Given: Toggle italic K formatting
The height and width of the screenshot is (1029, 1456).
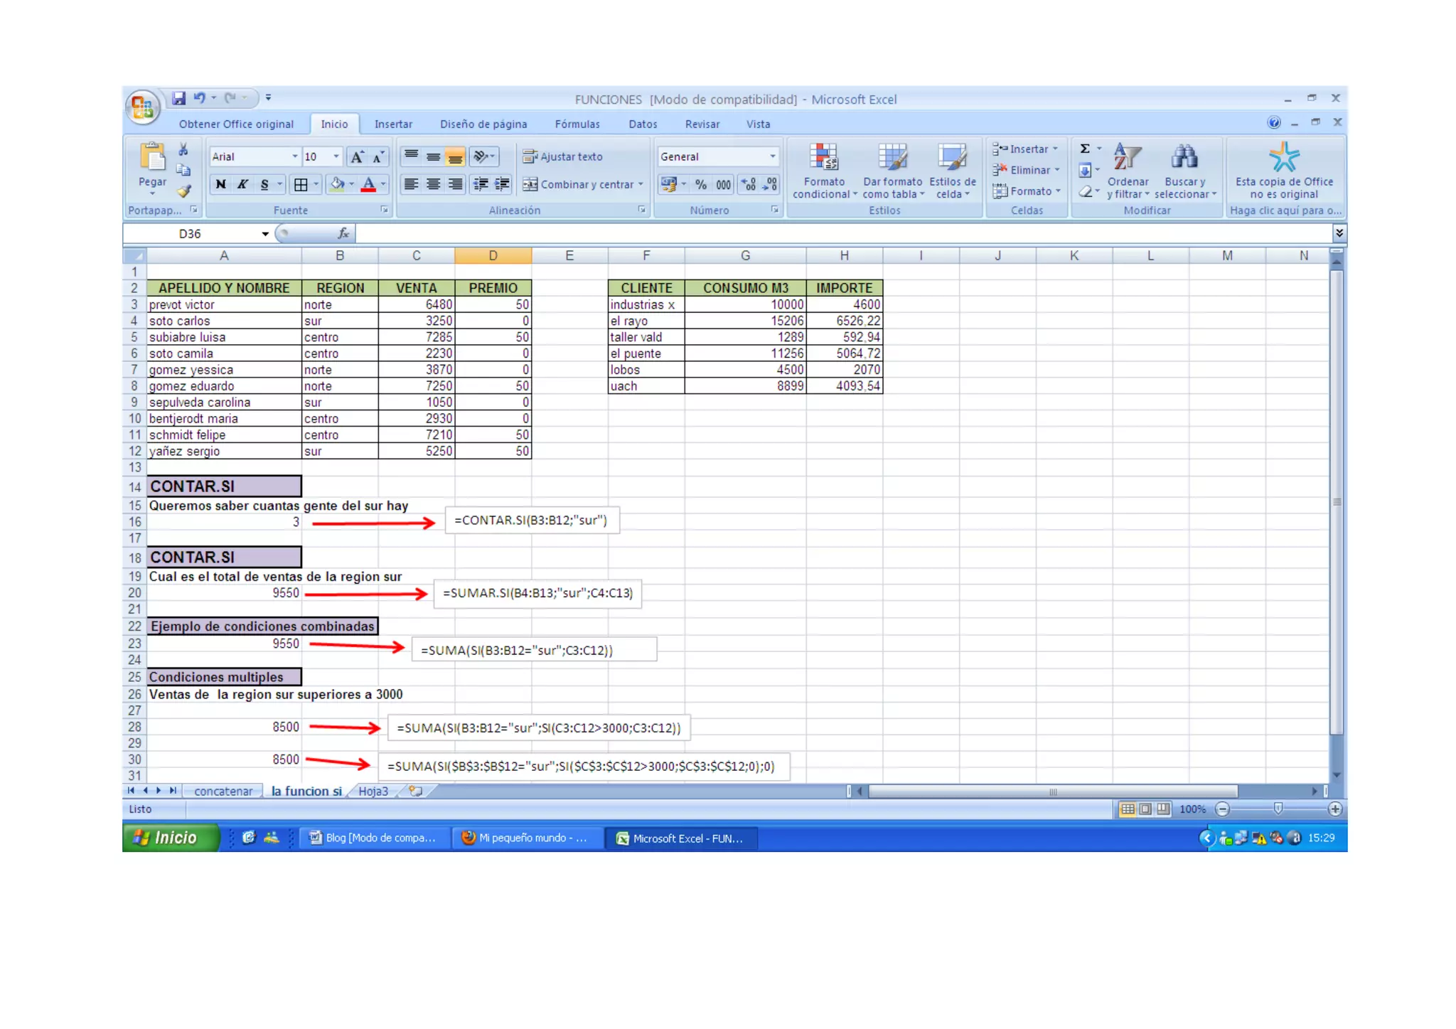Looking at the screenshot, I should 242,185.
